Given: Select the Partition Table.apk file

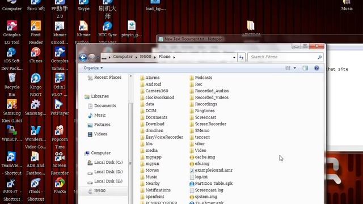Looking at the screenshot, I should 211,184.
